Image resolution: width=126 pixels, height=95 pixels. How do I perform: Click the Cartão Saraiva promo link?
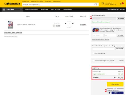point(116,10)
